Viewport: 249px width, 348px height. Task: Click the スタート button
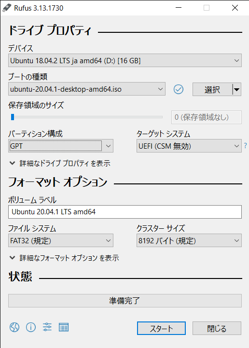[161, 328]
